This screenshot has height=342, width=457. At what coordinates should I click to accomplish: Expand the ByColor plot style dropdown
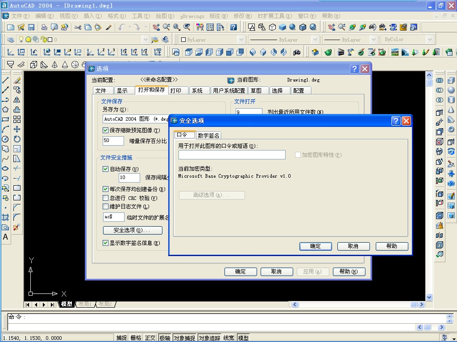(430, 40)
